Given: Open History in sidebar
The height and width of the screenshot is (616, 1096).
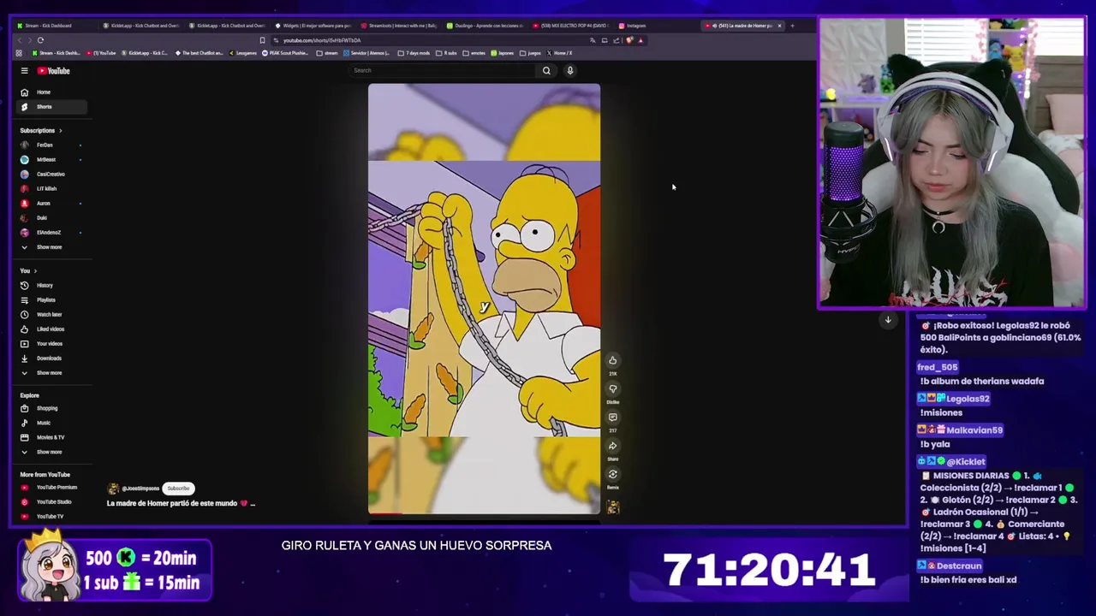Looking at the screenshot, I should point(51,285).
